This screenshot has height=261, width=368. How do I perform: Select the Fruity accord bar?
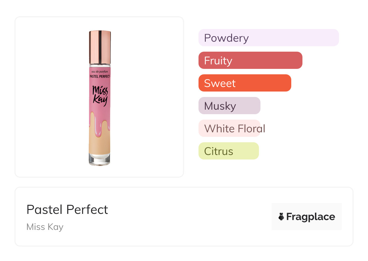coord(250,60)
